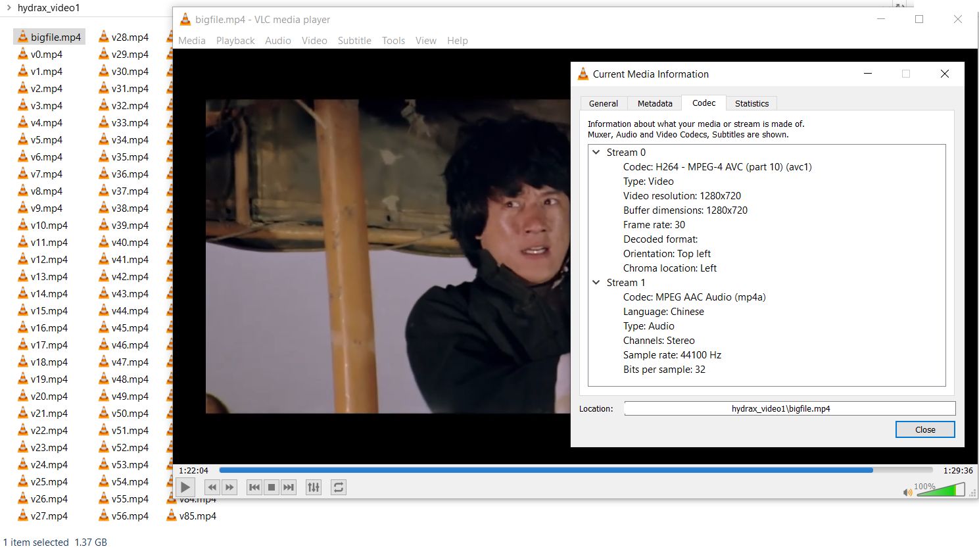Screen dimensions: 979x555
Task: Click the total duration 1:29:36
Action: [x=958, y=470]
